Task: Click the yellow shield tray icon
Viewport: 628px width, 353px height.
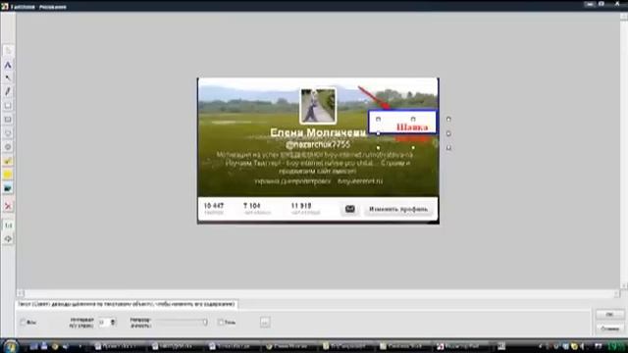Action: (x=574, y=346)
